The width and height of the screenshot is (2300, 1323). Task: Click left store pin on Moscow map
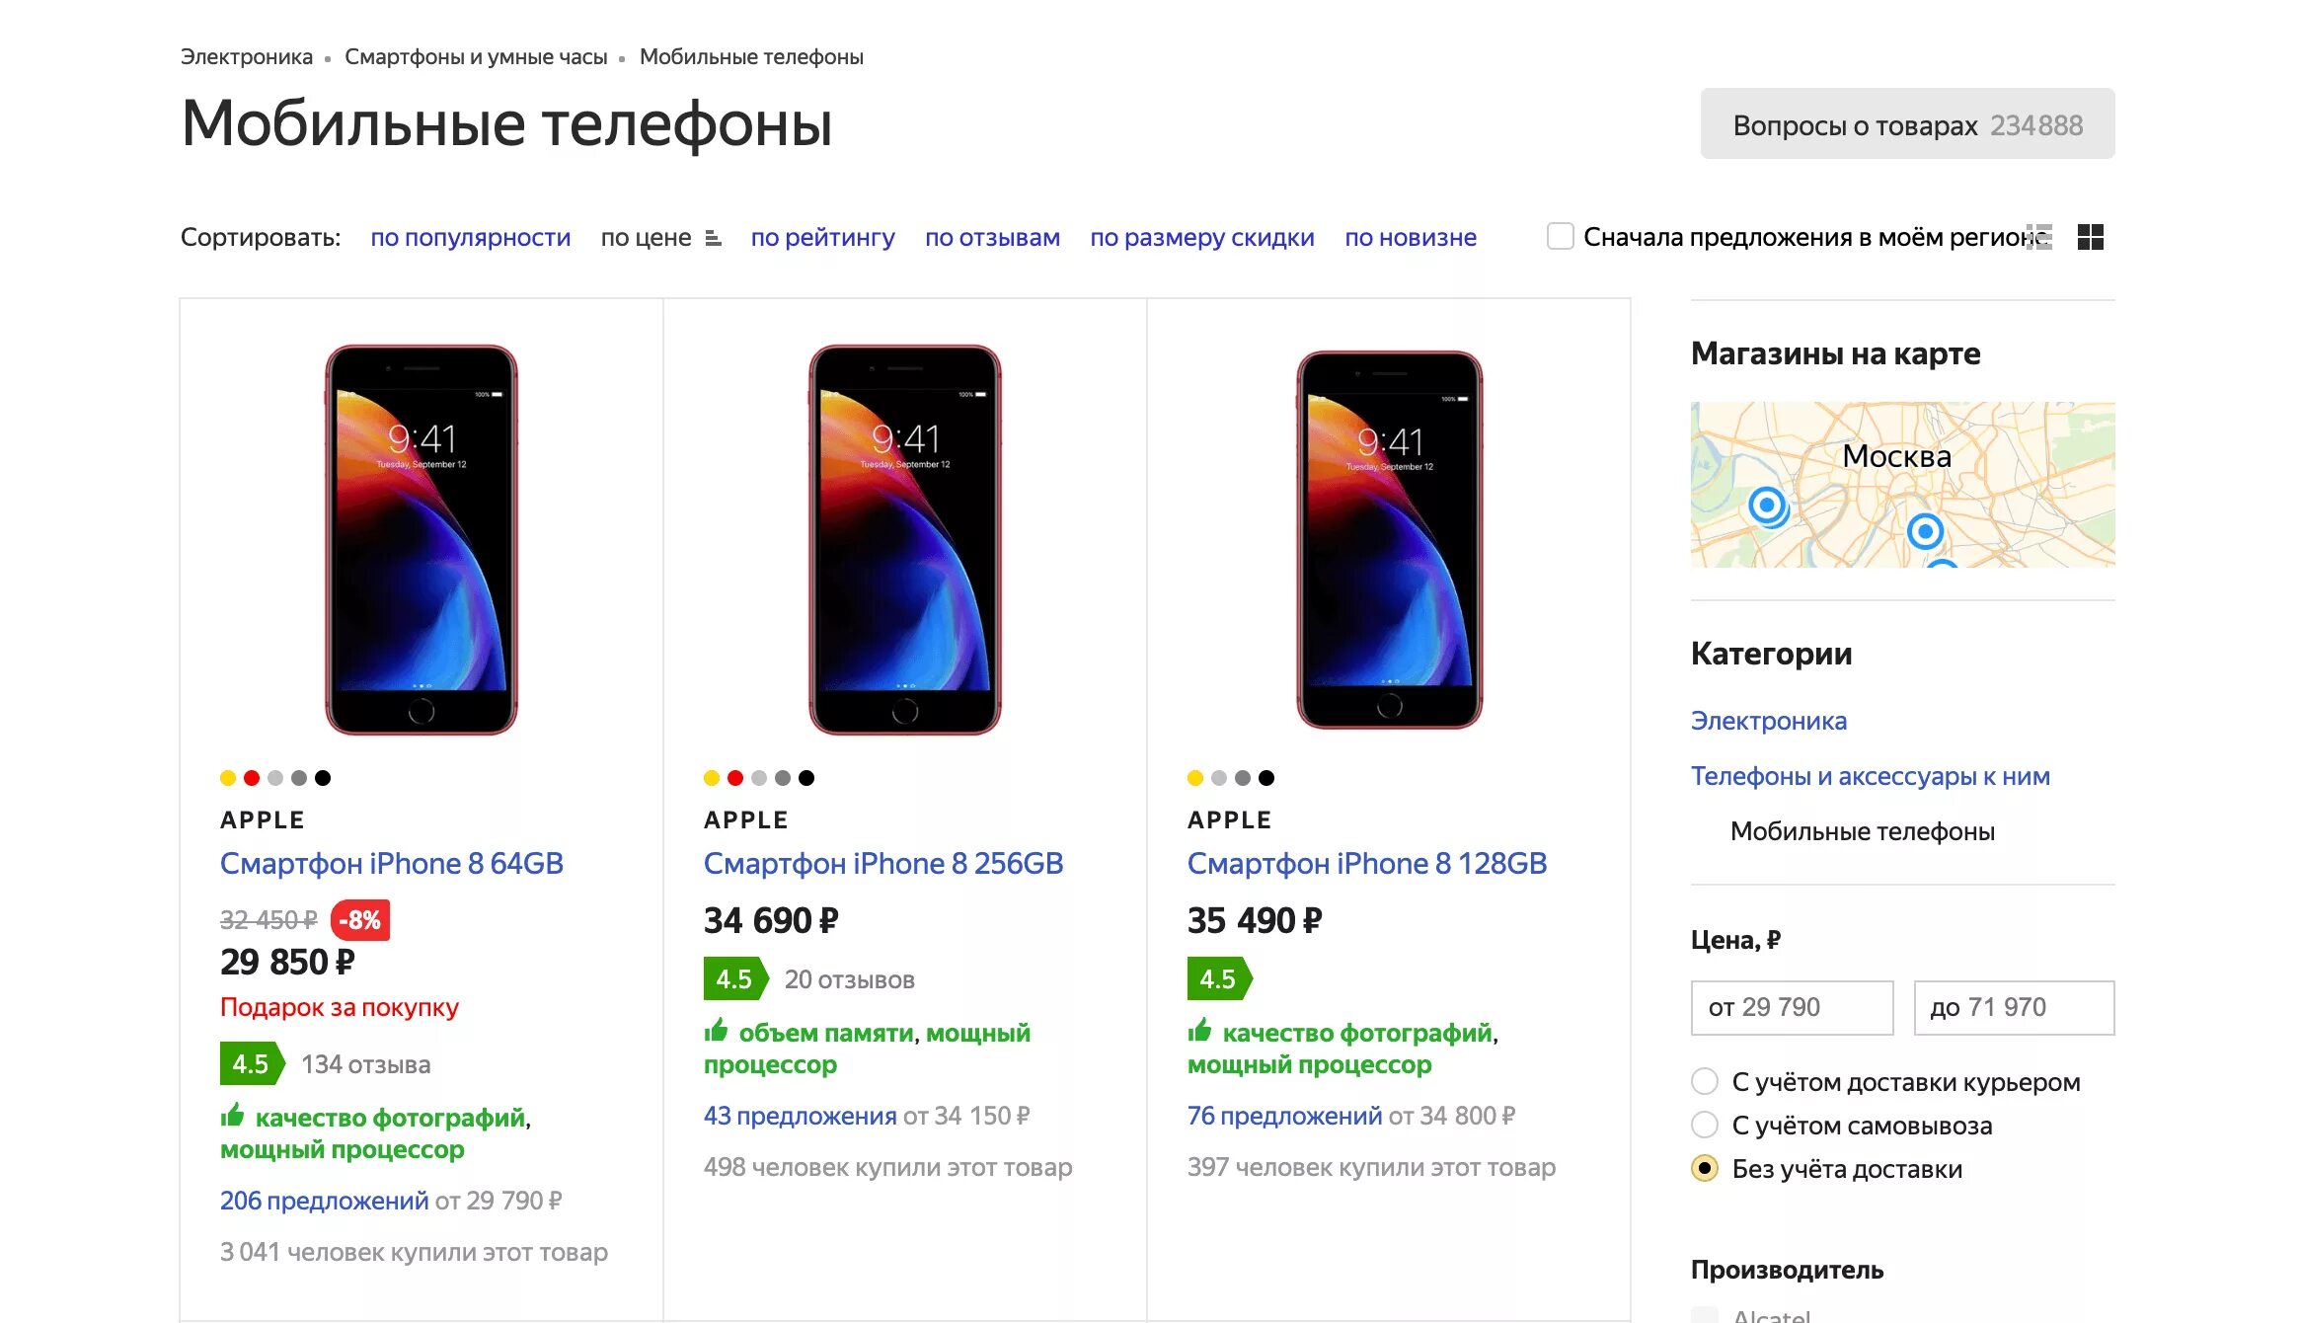point(1767,506)
